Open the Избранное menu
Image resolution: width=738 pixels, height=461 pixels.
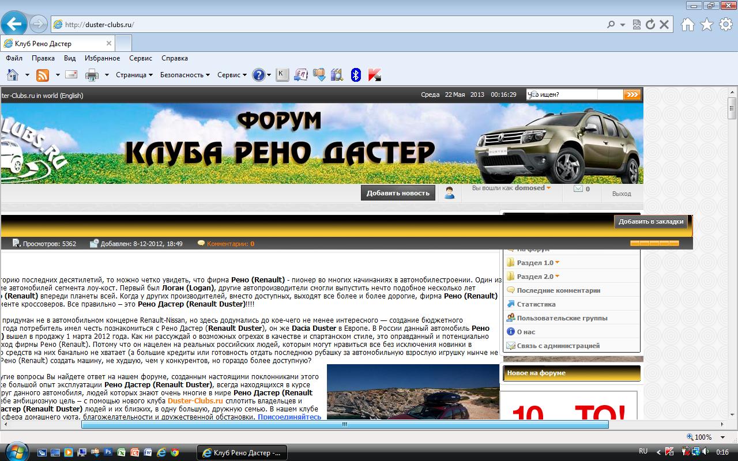click(x=102, y=58)
